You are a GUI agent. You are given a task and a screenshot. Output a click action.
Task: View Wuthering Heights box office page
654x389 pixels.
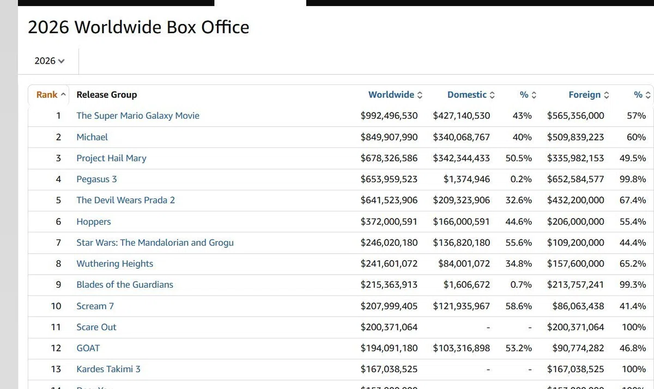pos(114,263)
